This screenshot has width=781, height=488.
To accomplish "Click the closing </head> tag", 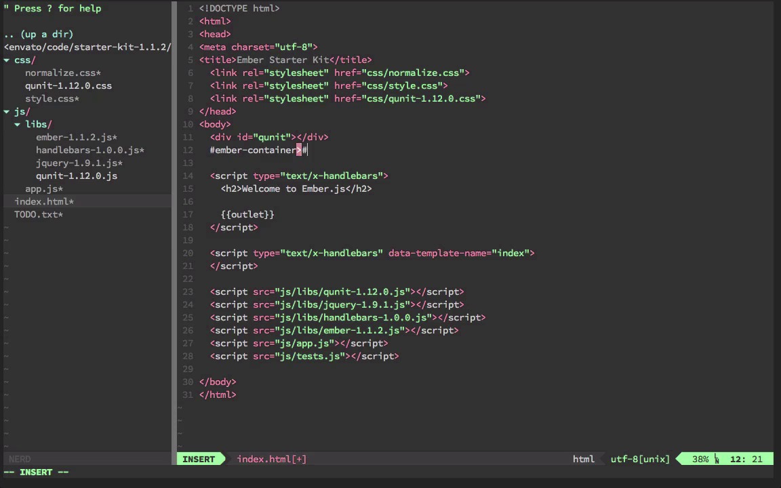I will [x=218, y=112].
